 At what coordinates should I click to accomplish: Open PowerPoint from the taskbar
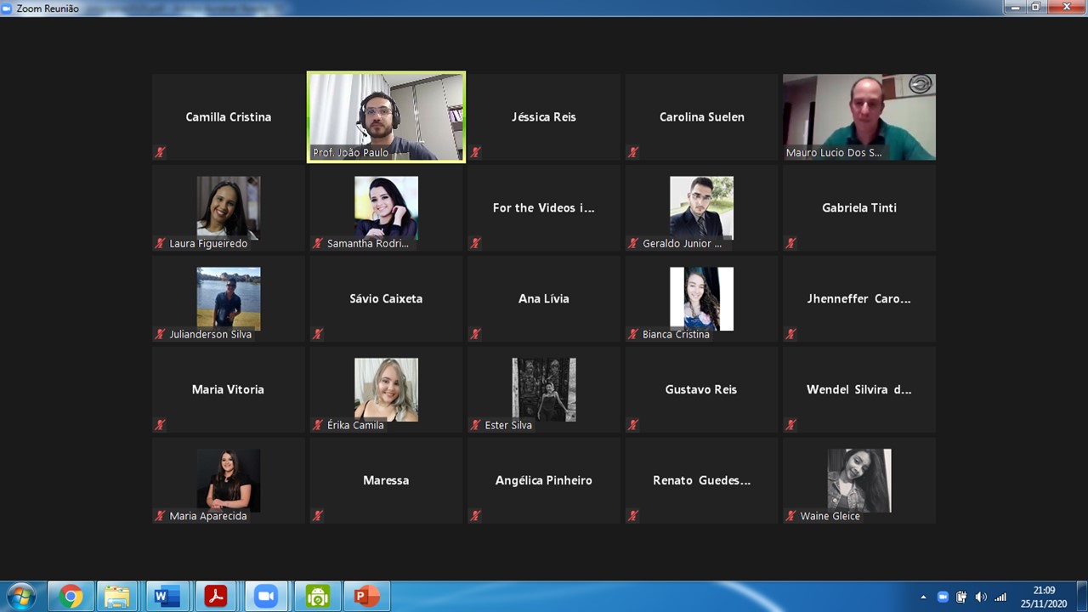pos(366,597)
